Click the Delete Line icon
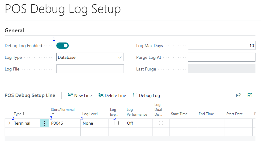 [x=101, y=95]
